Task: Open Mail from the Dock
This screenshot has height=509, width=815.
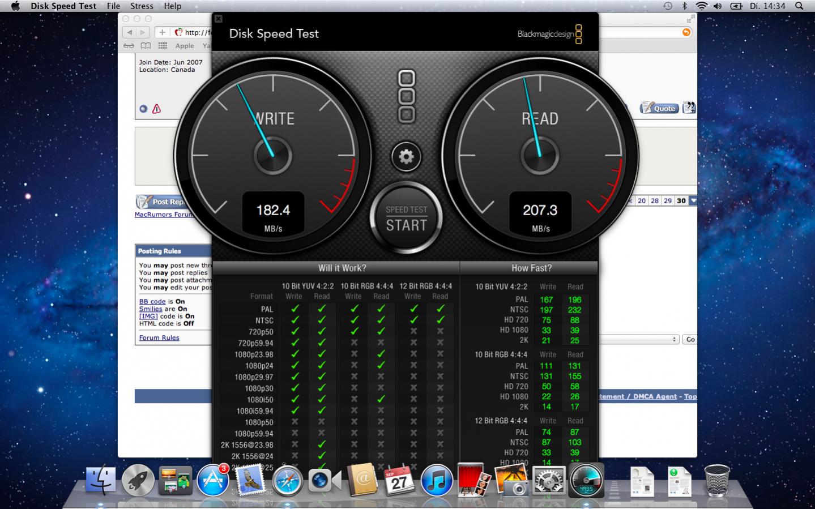Action: click(250, 481)
